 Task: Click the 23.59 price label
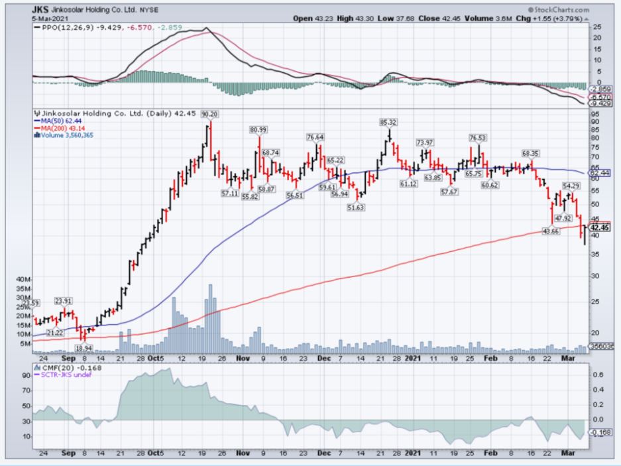click(x=31, y=303)
